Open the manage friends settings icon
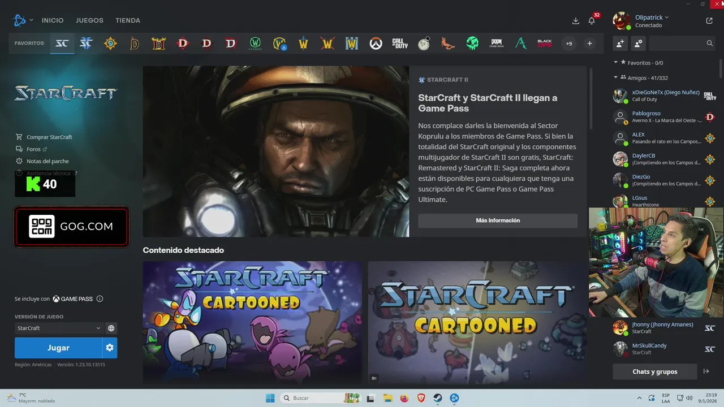Screen dimensions: 724x407 click(x=638, y=43)
